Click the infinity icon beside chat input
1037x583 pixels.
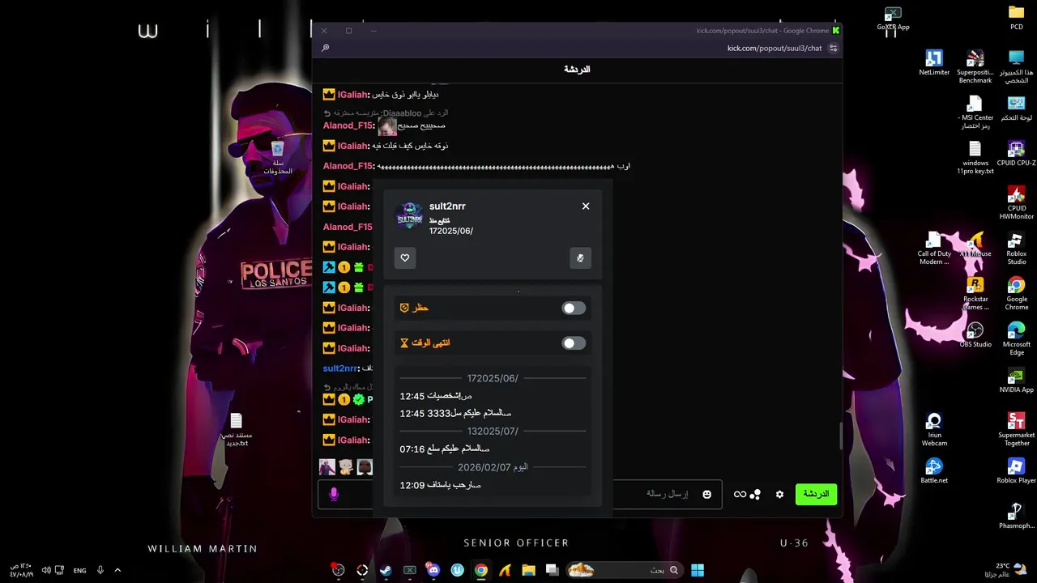740,494
